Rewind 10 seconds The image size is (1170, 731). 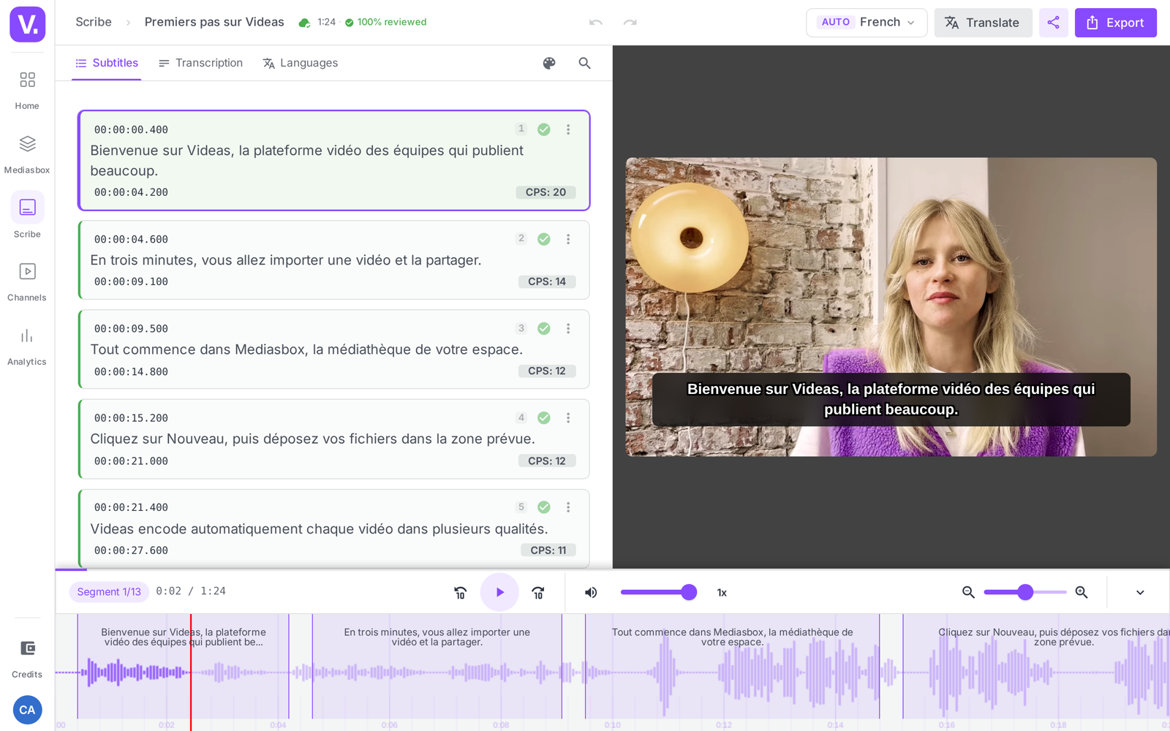(460, 592)
